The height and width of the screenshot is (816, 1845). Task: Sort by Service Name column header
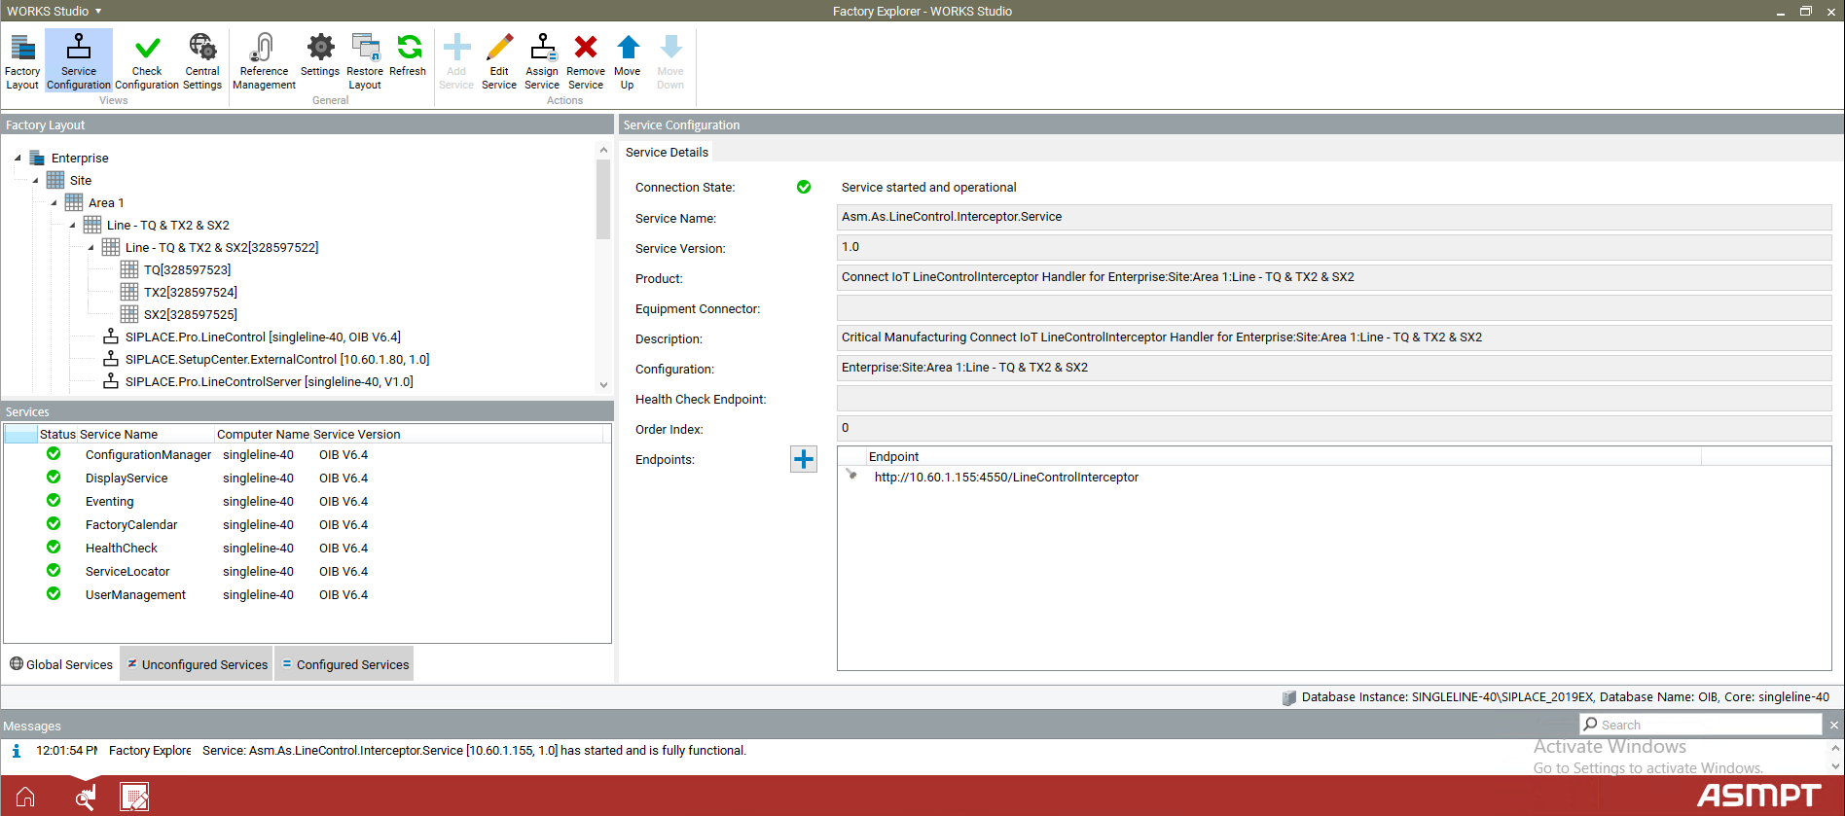point(146,434)
